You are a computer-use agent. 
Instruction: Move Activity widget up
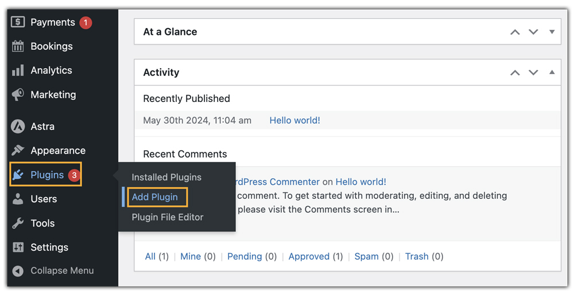click(x=515, y=72)
